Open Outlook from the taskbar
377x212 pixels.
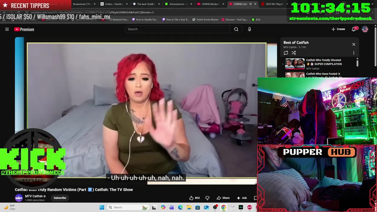click(206, 207)
